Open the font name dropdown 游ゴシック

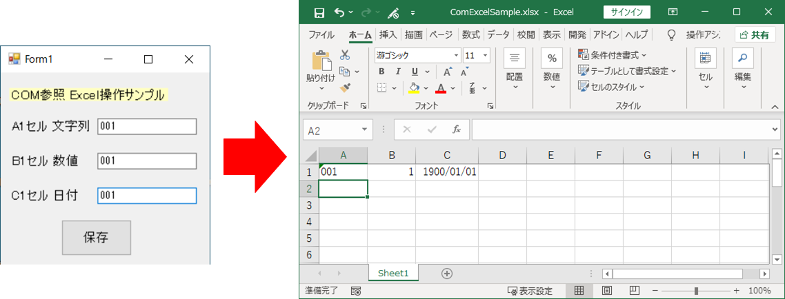point(456,55)
